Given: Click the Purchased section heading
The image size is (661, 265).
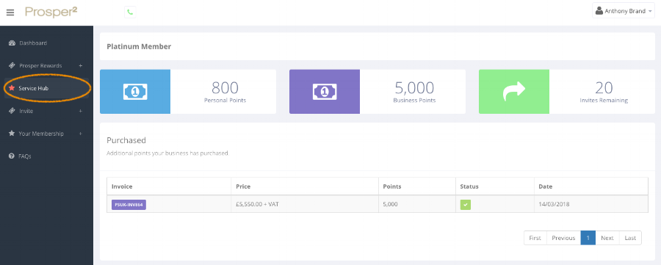Looking at the screenshot, I should pos(126,140).
